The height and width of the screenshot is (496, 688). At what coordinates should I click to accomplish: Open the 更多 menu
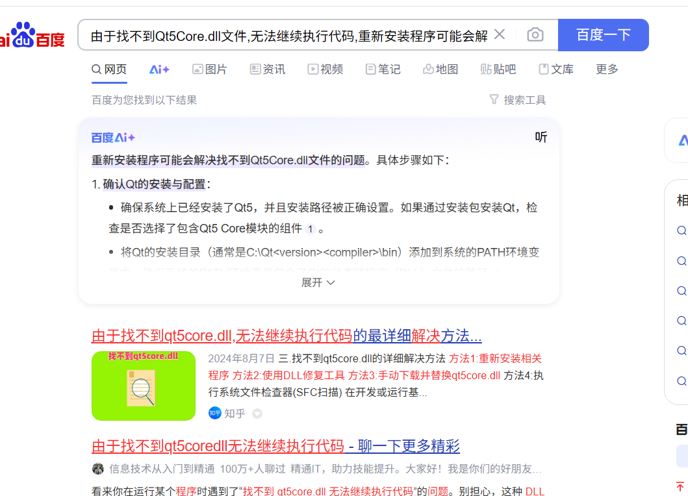[x=607, y=69]
